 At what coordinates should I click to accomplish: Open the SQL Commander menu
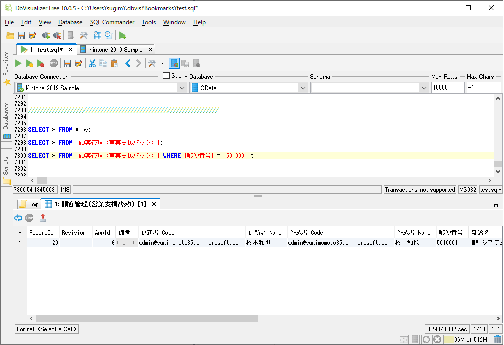coord(112,22)
